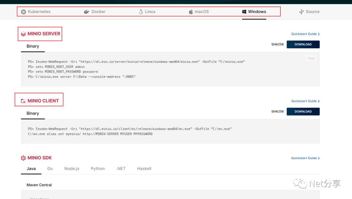Copy the MinIO Server commands

pos(311,58)
